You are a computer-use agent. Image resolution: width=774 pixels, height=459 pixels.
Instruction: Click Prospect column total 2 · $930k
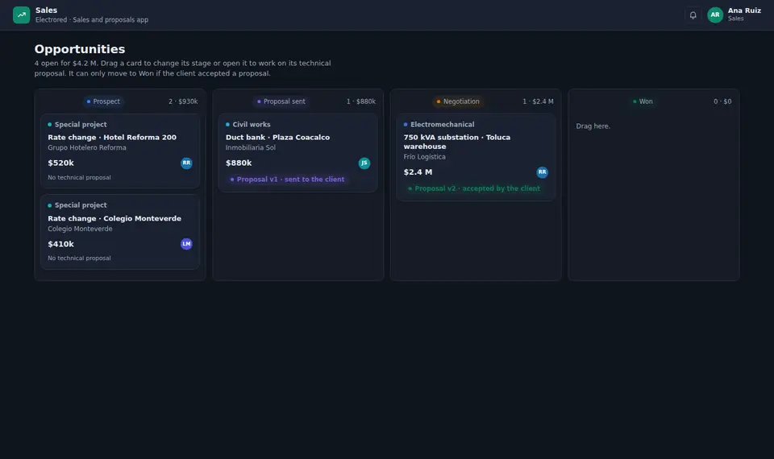click(x=183, y=101)
